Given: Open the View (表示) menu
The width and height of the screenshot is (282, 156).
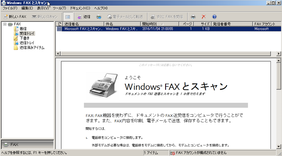Looking at the screenshot, I should (x=43, y=8).
